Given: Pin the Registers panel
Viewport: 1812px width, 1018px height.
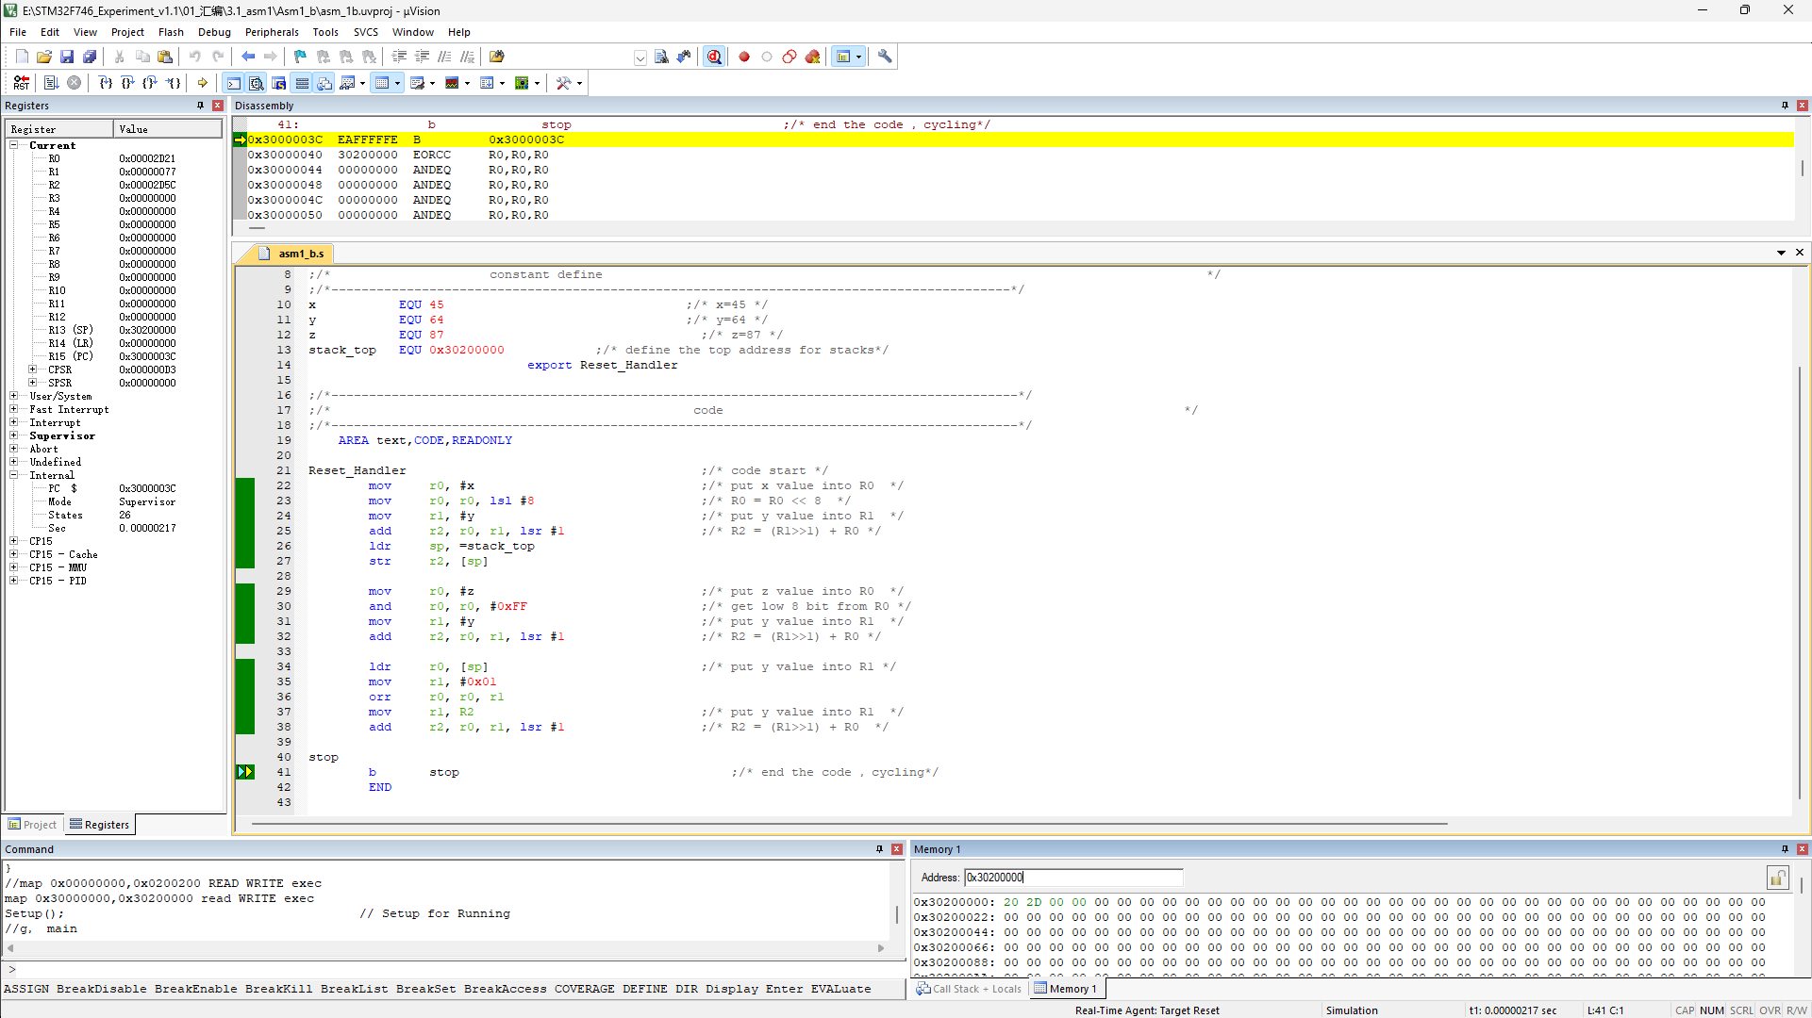Looking at the screenshot, I should [x=200, y=106].
